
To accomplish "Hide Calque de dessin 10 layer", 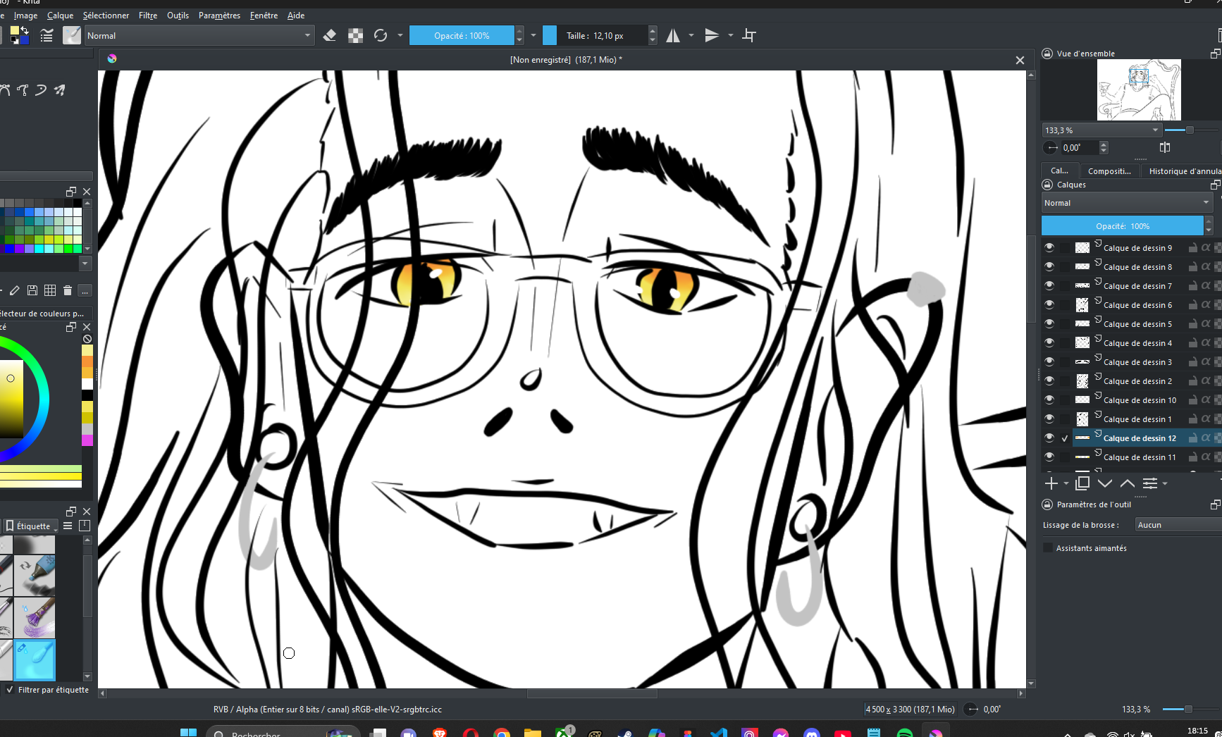I will (x=1049, y=400).
